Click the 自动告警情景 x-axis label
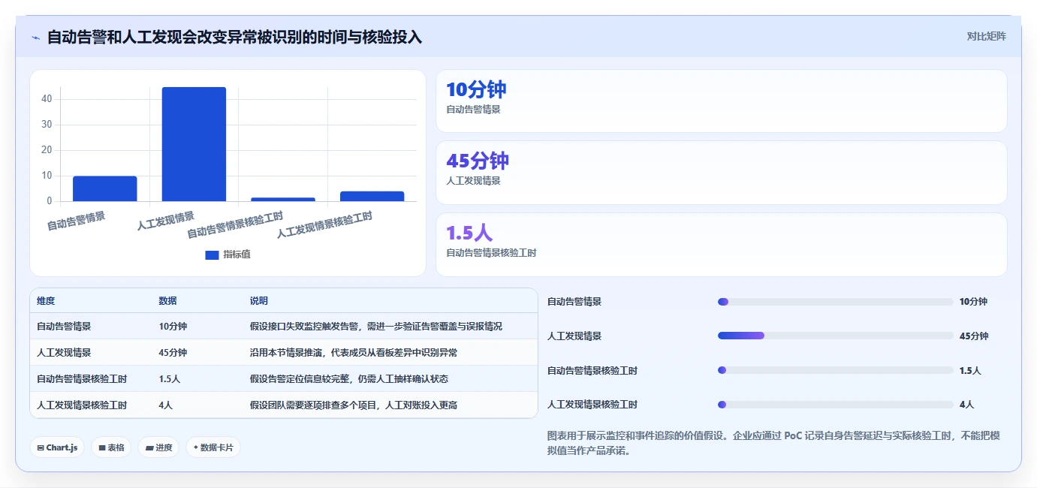Screen dimensions: 1037x488 (x=76, y=221)
